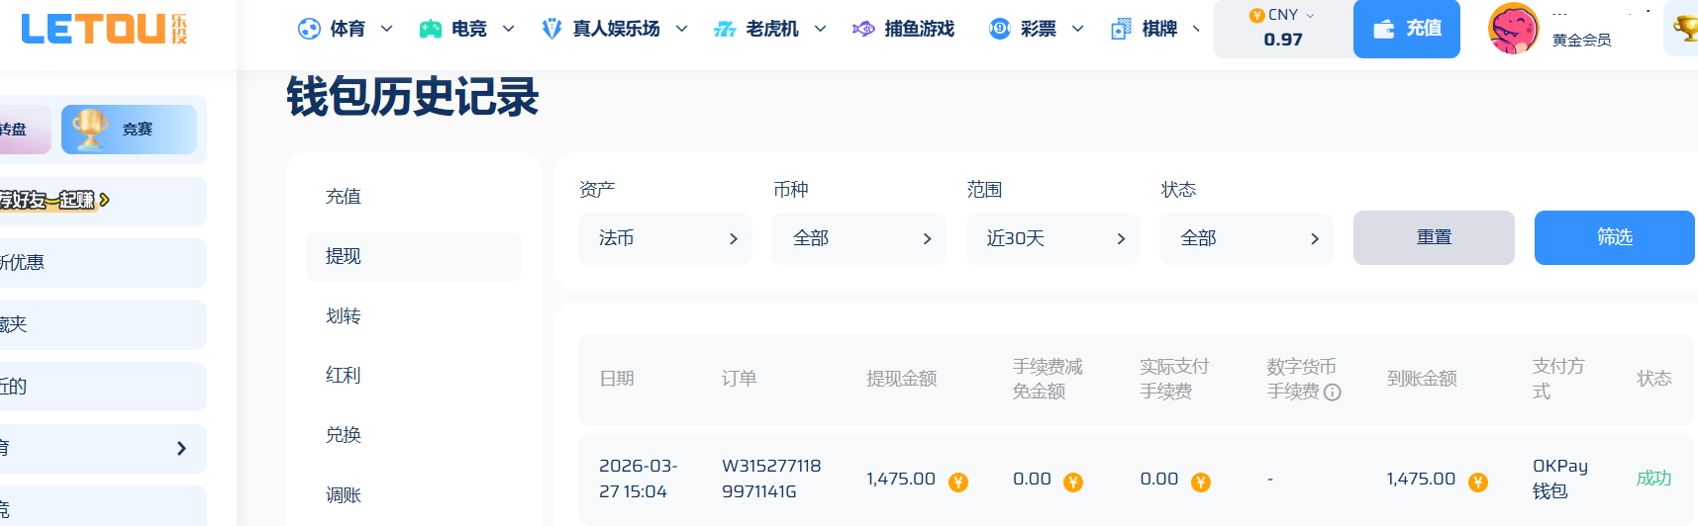Open the 币种 全部 dropdown
This screenshot has width=1698, height=526.
pyautogui.click(x=859, y=238)
